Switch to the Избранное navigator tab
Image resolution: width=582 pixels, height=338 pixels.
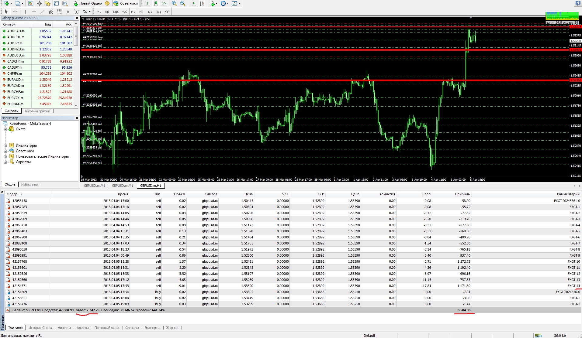tap(29, 185)
